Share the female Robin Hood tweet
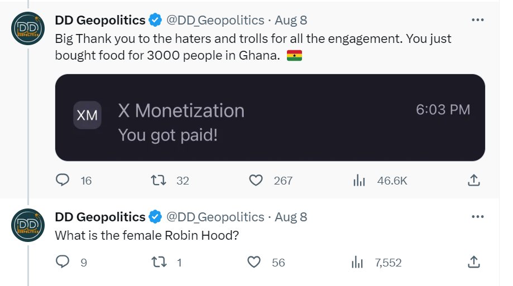Viewport: 513px width, 286px height. (x=473, y=262)
